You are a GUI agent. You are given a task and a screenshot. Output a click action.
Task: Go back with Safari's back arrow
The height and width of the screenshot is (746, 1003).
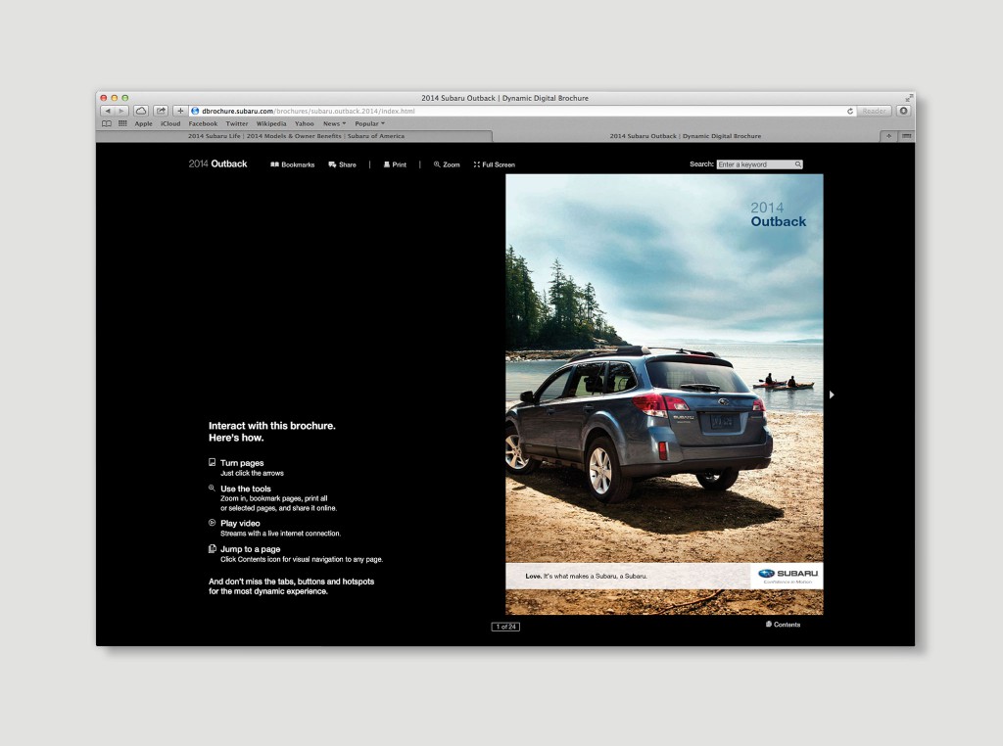pyautogui.click(x=108, y=112)
